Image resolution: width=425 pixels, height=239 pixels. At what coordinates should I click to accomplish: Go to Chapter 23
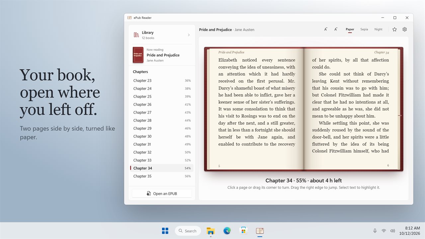[162, 81]
